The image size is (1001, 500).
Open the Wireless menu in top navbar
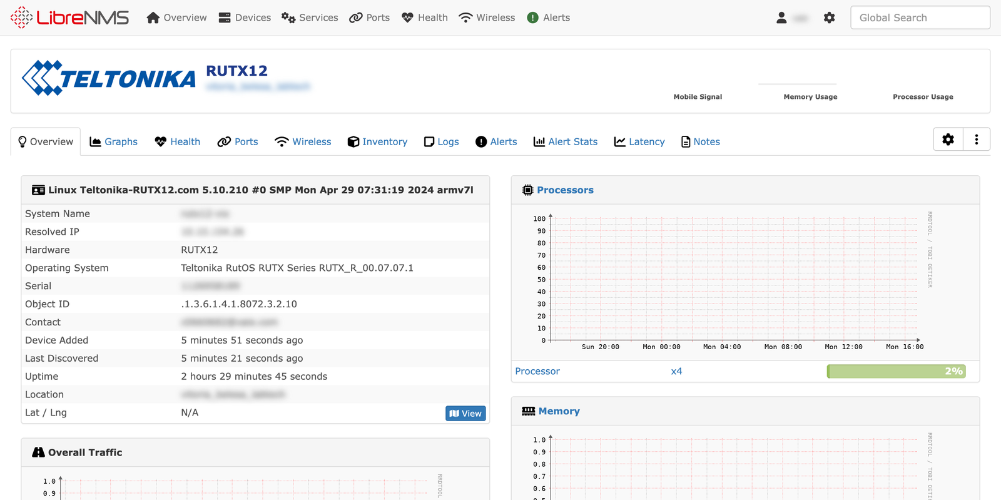click(487, 18)
